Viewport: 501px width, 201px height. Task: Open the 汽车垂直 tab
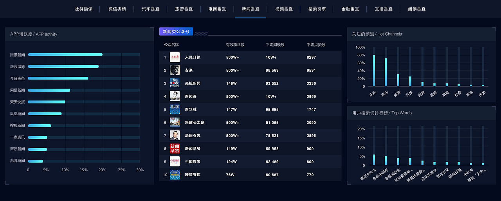[151, 9]
